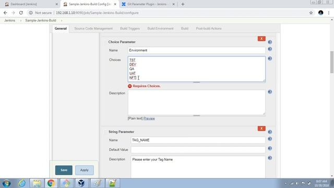Image resolution: width=334 pixels, height=188 pixels.
Task: Open help for Default Value field
Action: point(270,148)
